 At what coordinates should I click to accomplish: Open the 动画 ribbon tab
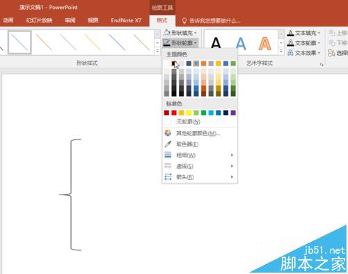point(8,20)
